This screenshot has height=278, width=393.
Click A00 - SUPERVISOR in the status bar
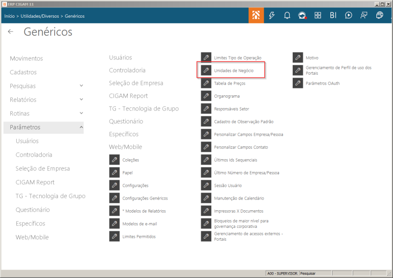coord(282,273)
